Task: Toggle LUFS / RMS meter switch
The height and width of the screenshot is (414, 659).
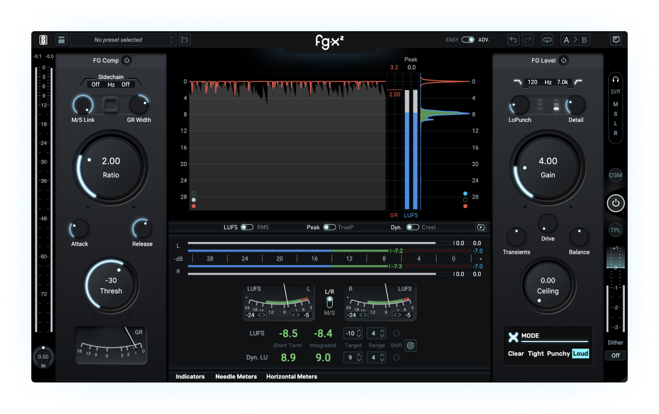Action: point(247,227)
